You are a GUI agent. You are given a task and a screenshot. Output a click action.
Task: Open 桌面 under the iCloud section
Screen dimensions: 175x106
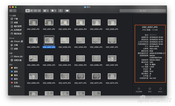pos(14,49)
